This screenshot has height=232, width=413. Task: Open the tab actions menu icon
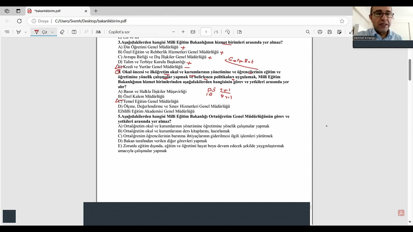coord(18,11)
